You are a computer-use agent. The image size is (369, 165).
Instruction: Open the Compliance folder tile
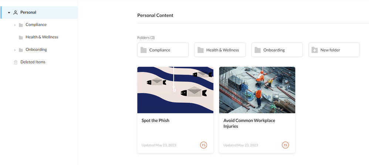tap(163, 50)
